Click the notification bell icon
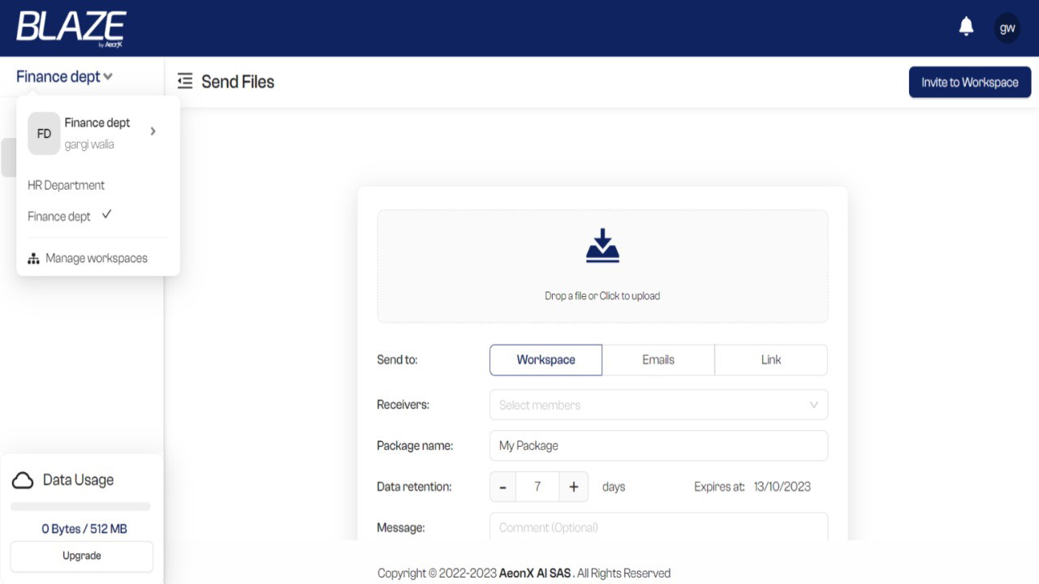1039x584 pixels. [966, 27]
